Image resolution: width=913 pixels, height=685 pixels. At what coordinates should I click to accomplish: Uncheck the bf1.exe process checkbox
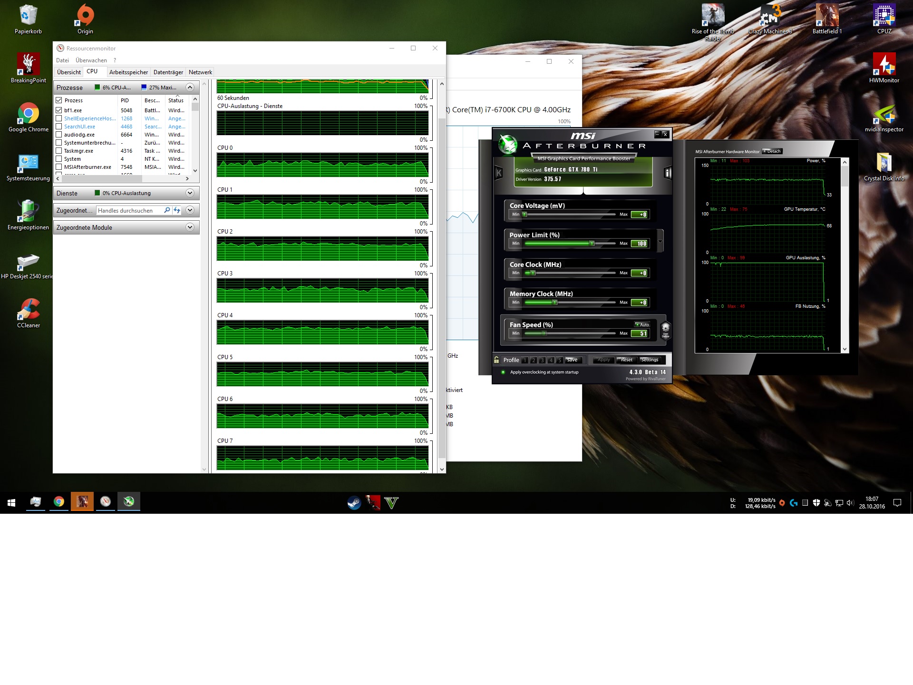tap(59, 110)
